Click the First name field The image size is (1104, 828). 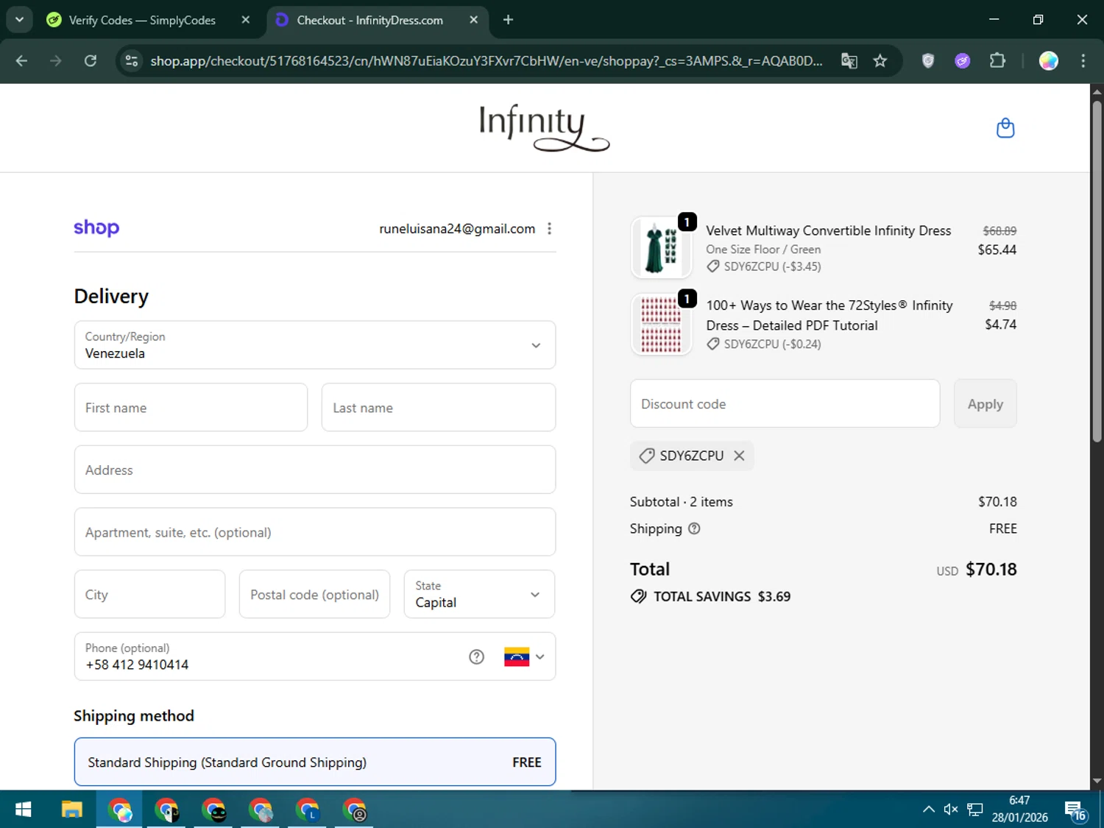tap(191, 407)
